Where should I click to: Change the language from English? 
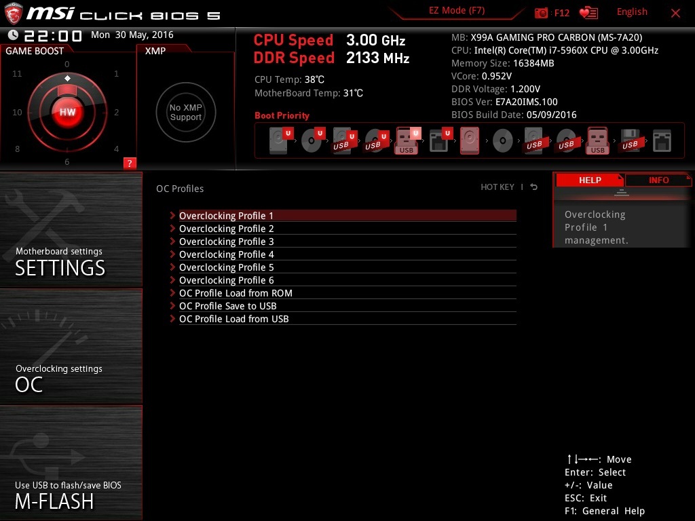(x=631, y=12)
